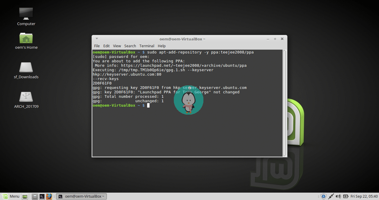This screenshot has height=200, width=379.
Task: Open the Mint Menu button
Action: tap(11, 196)
